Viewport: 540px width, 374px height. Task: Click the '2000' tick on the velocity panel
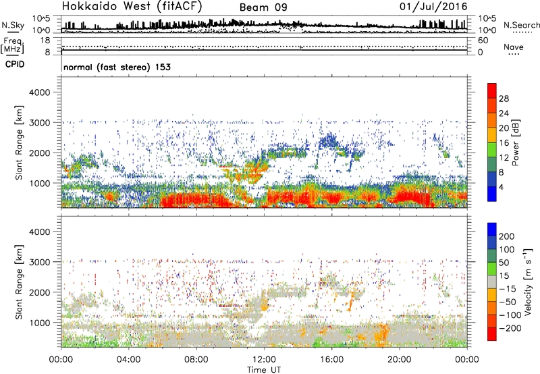(39, 292)
